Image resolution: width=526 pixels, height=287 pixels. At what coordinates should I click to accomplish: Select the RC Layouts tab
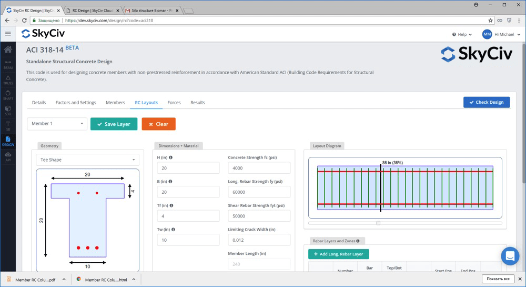pos(146,103)
